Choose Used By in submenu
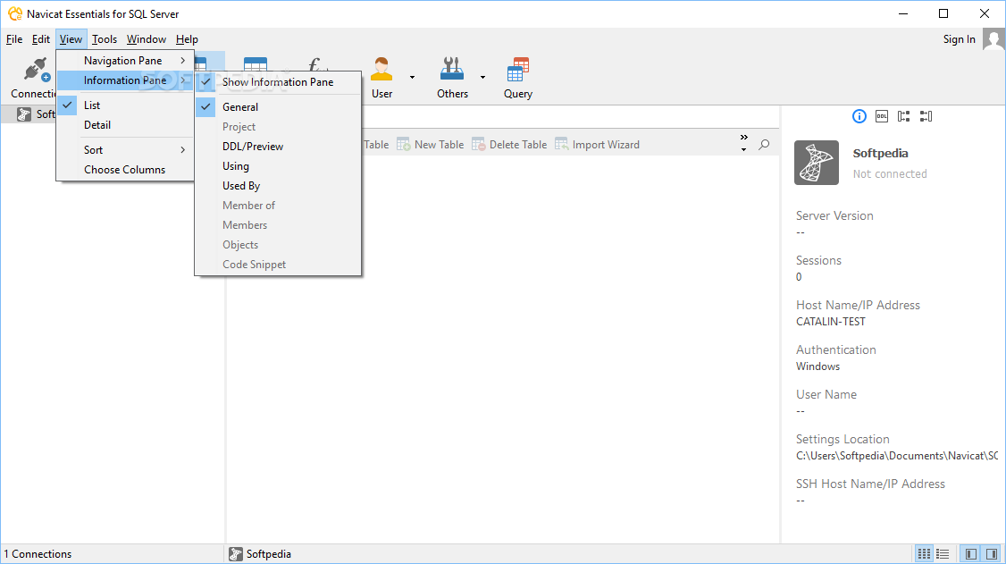The image size is (1006, 564). tap(278, 186)
